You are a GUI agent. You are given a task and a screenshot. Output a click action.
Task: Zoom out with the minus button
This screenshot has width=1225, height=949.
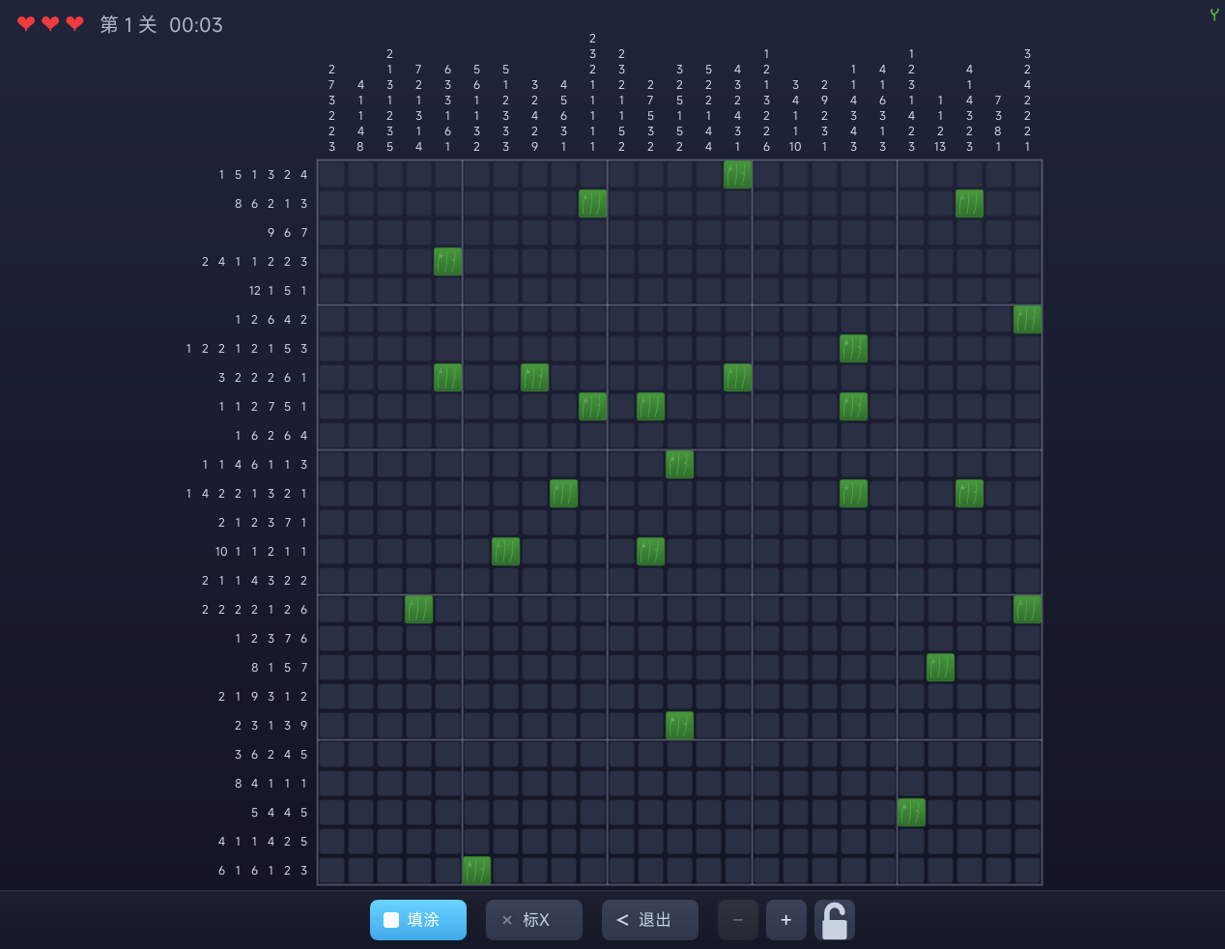tap(737, 920)
